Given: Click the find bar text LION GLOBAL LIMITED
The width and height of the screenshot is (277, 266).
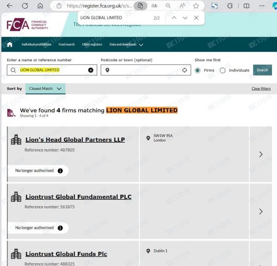Looking at the screenshot, I should (101, 18).
